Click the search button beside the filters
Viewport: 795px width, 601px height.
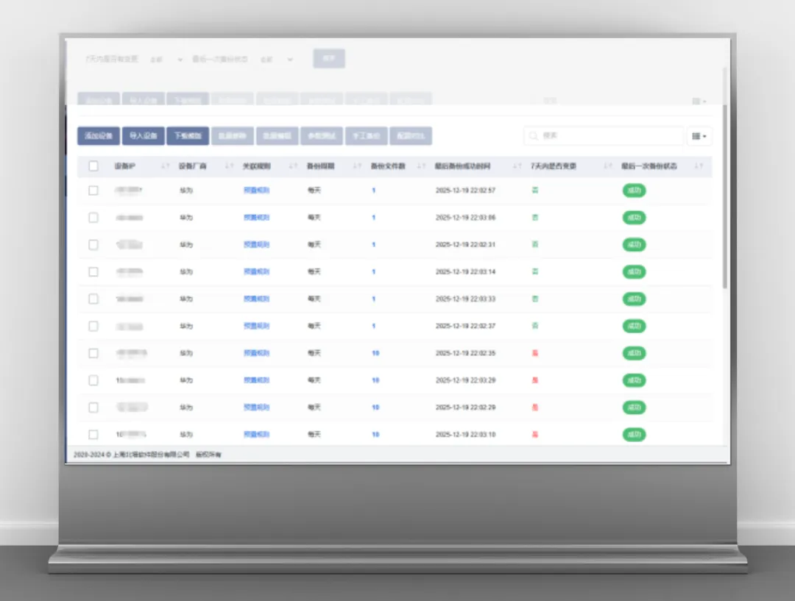(329, 59)
